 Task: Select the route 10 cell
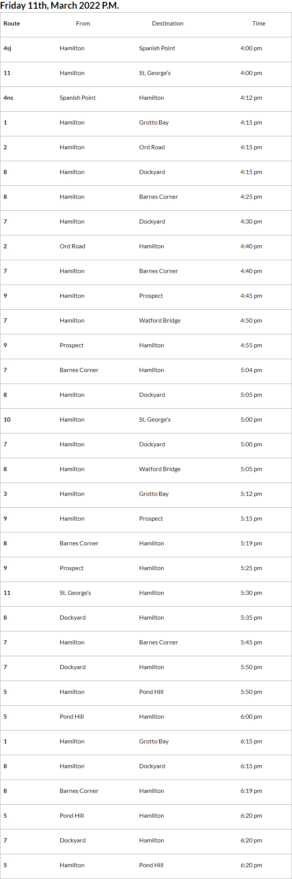[7, 420]
